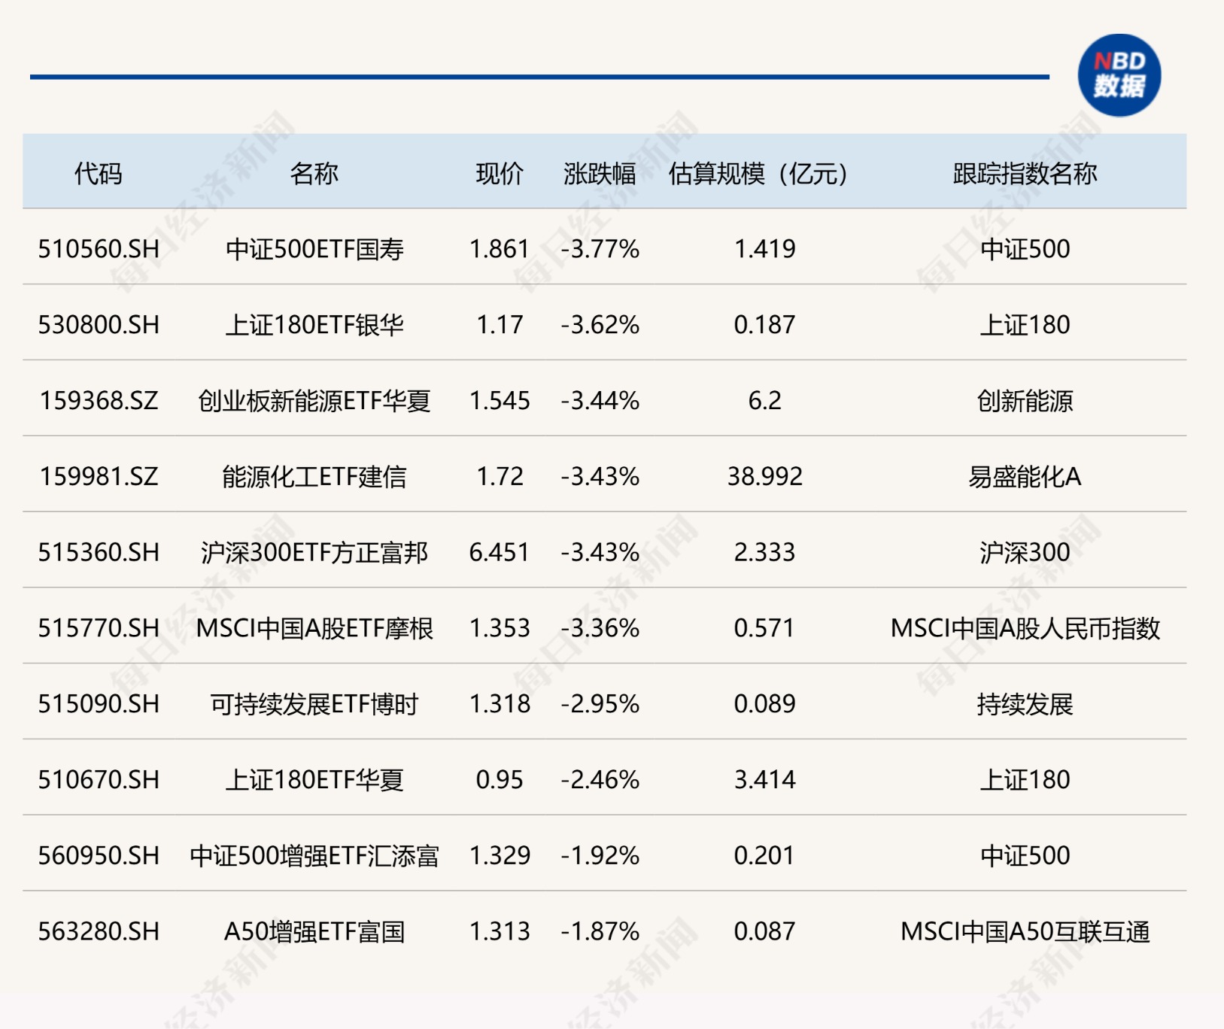Viewport: 1224px width, 1029px height.
Task: Select the 现价 column header
Action: pos(500,174)
